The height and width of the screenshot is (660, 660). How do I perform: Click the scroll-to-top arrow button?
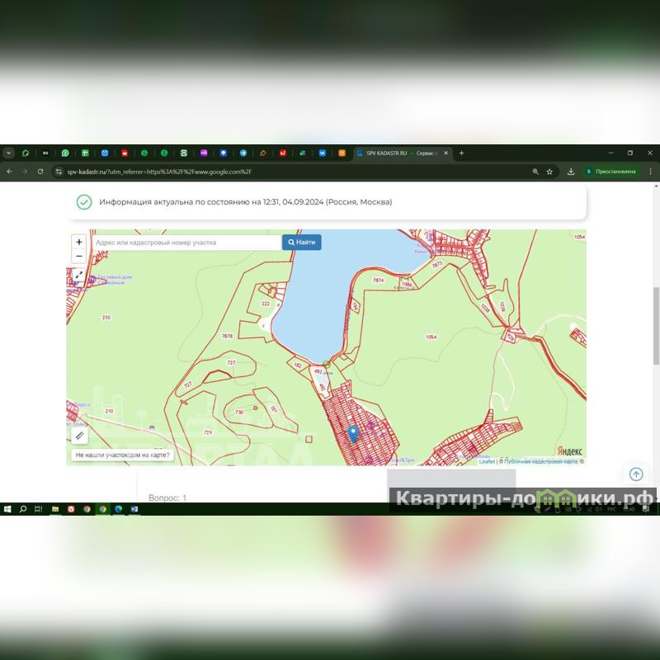point(636,474)
